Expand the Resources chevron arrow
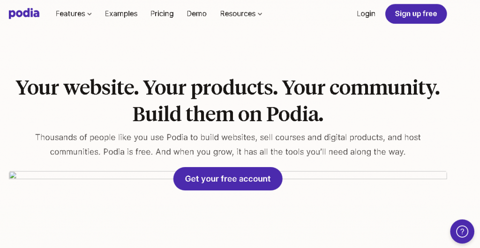Image resolution: width=480 pixels, height=248 pixels. 260,14
